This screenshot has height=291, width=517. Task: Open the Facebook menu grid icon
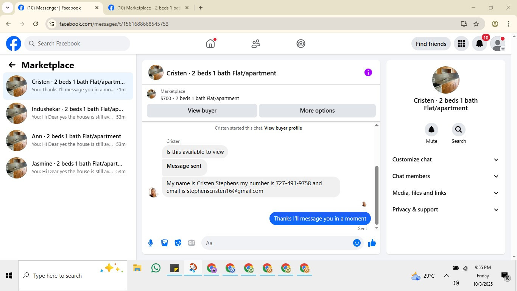click(461, 44)
